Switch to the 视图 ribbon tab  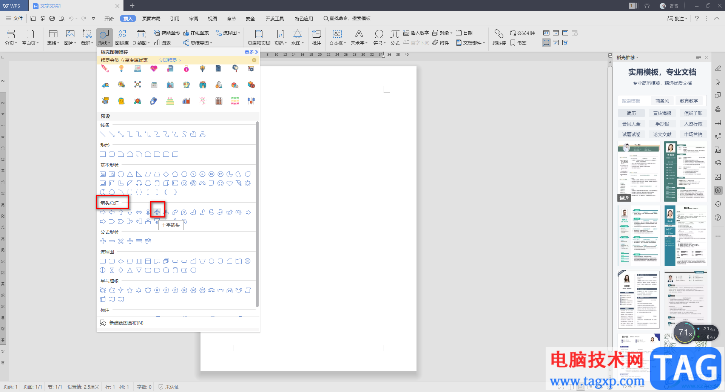point(213,18)
